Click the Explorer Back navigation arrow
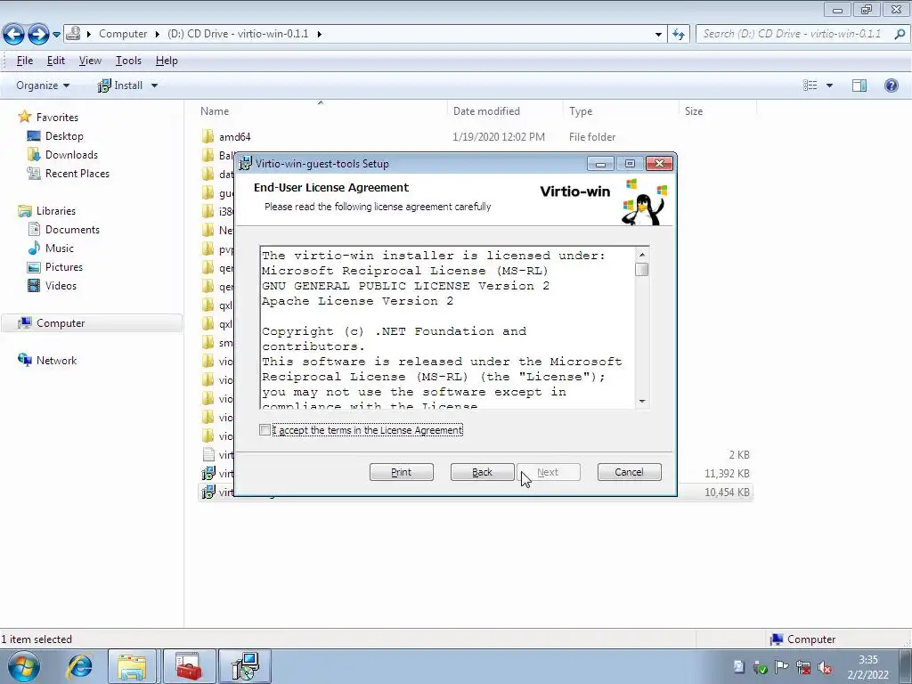Screen dimensions: 912x684 pos(14,35)
